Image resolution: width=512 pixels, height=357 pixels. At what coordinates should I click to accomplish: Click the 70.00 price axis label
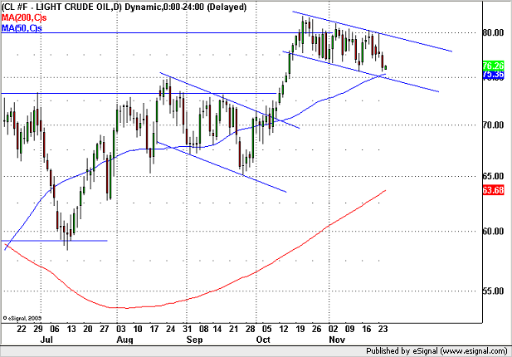tap(494, 125)
